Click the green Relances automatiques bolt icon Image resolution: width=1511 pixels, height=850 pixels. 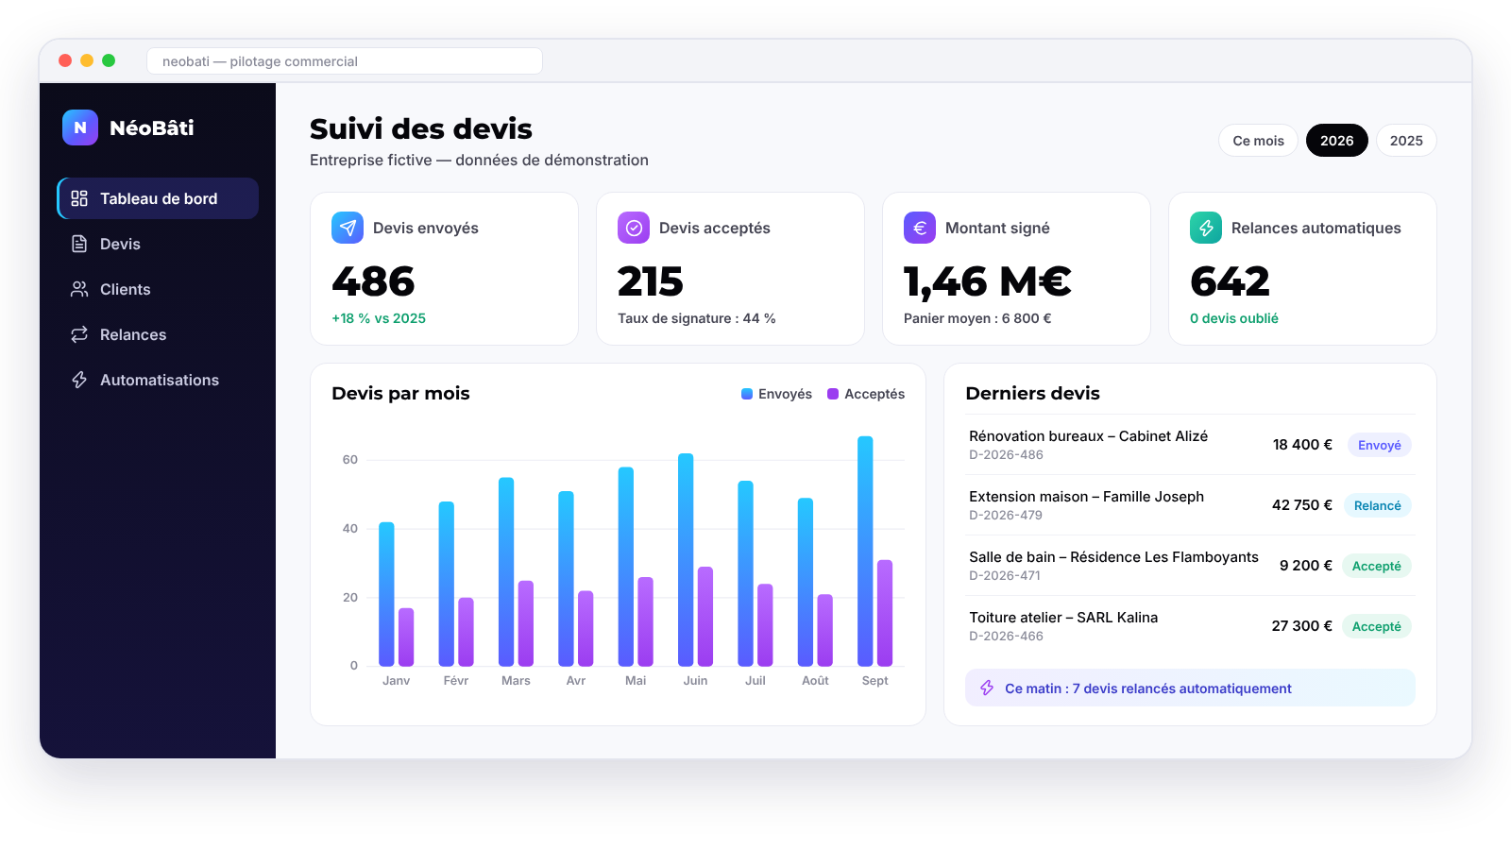[1206, 228]
